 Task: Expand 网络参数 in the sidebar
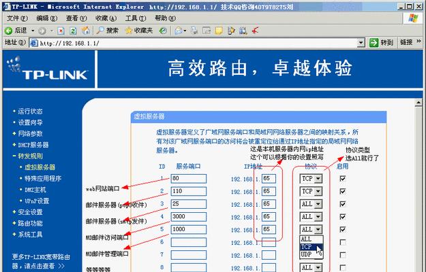[x=30, y=133]
